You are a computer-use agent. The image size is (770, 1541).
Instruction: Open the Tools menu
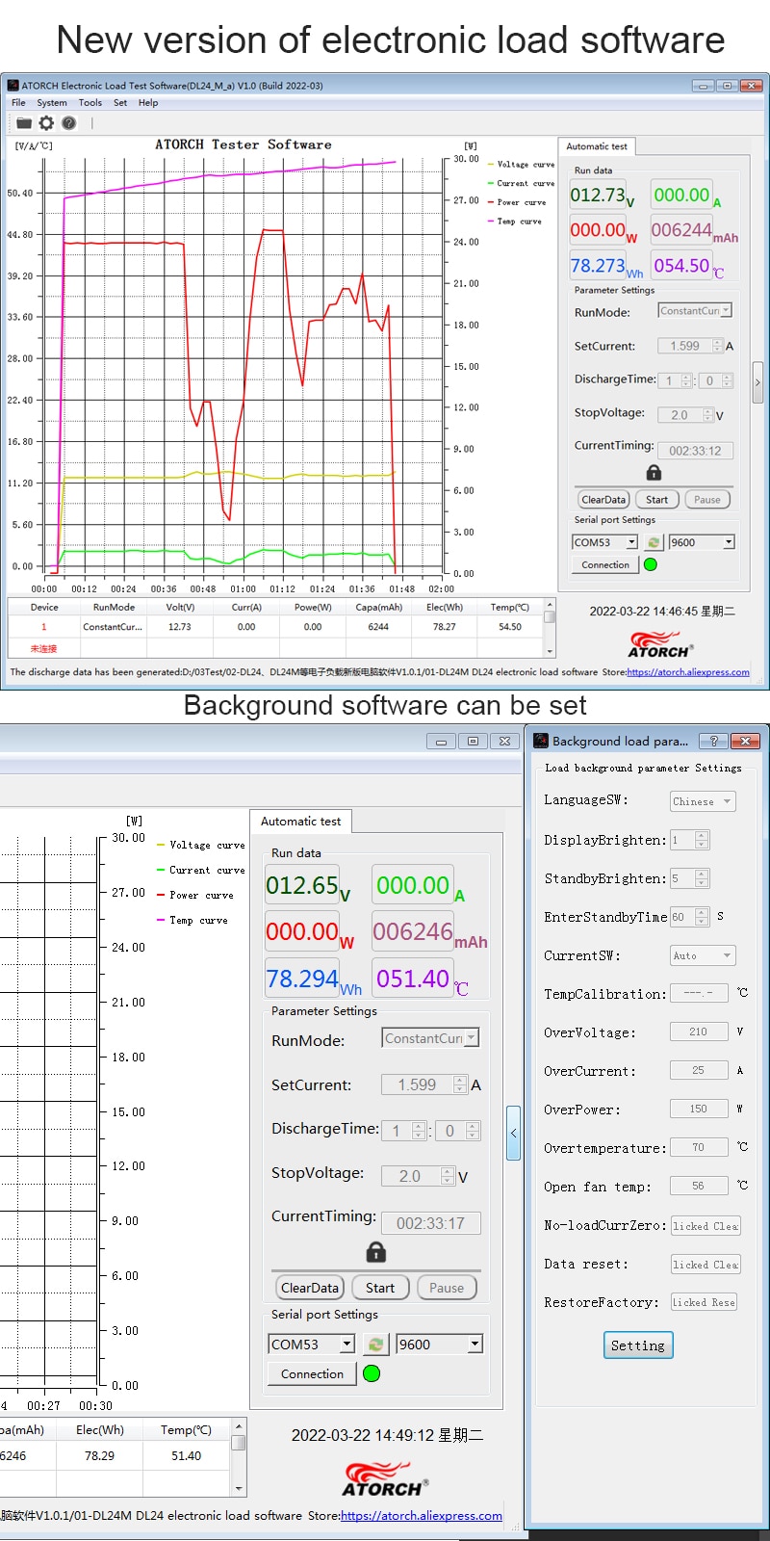(90, 103)
